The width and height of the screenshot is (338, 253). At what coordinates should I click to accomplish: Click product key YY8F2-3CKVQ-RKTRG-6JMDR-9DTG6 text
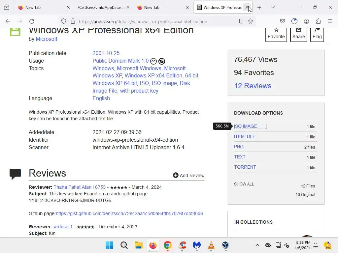(70, 201)
